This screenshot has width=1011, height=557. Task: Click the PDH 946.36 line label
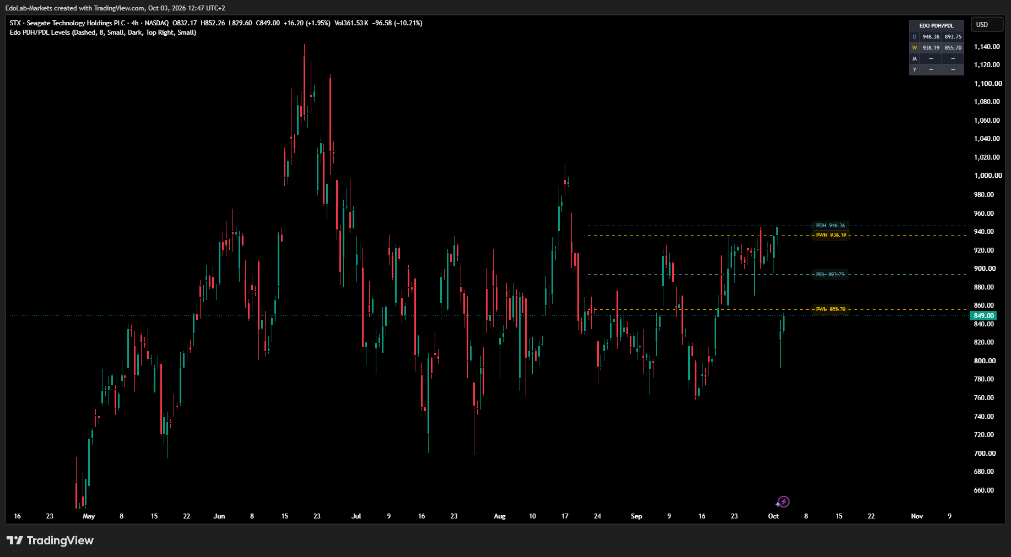click(830, 226)
